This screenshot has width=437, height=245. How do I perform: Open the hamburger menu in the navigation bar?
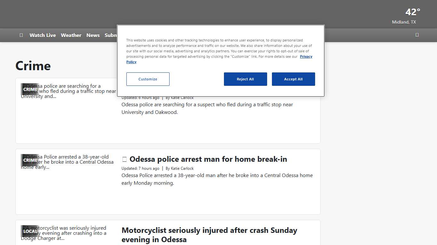point(21,35)
